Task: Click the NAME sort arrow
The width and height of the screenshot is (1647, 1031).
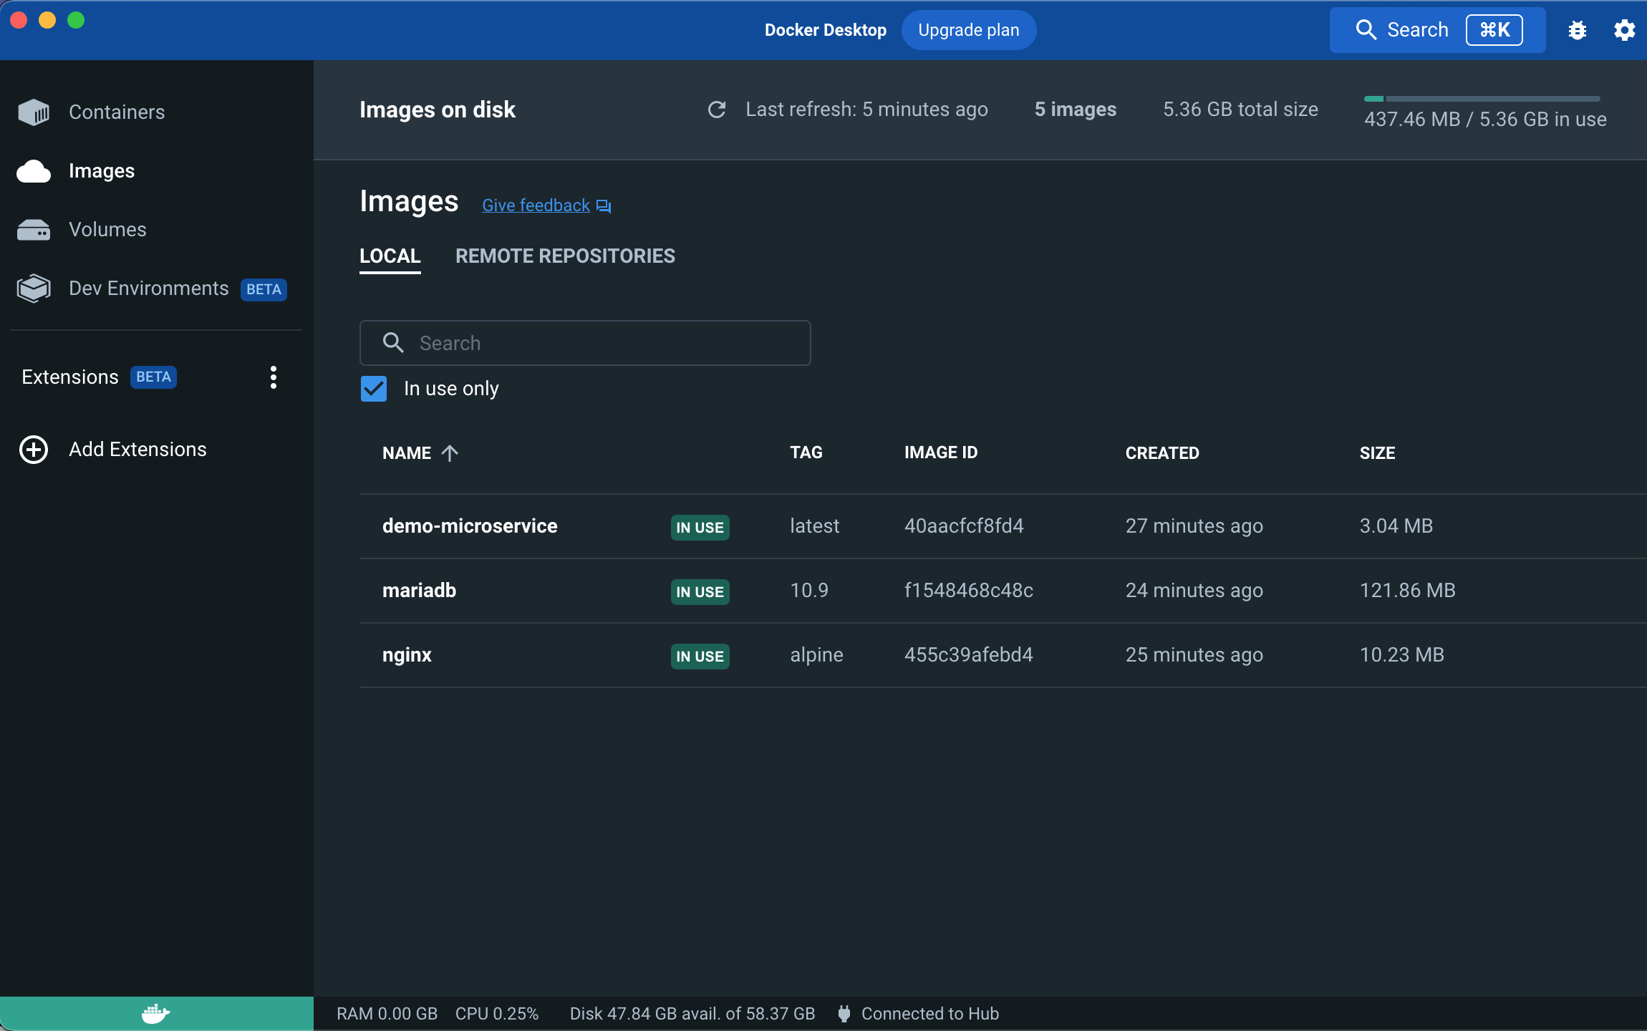Action: tap(450, 453)
